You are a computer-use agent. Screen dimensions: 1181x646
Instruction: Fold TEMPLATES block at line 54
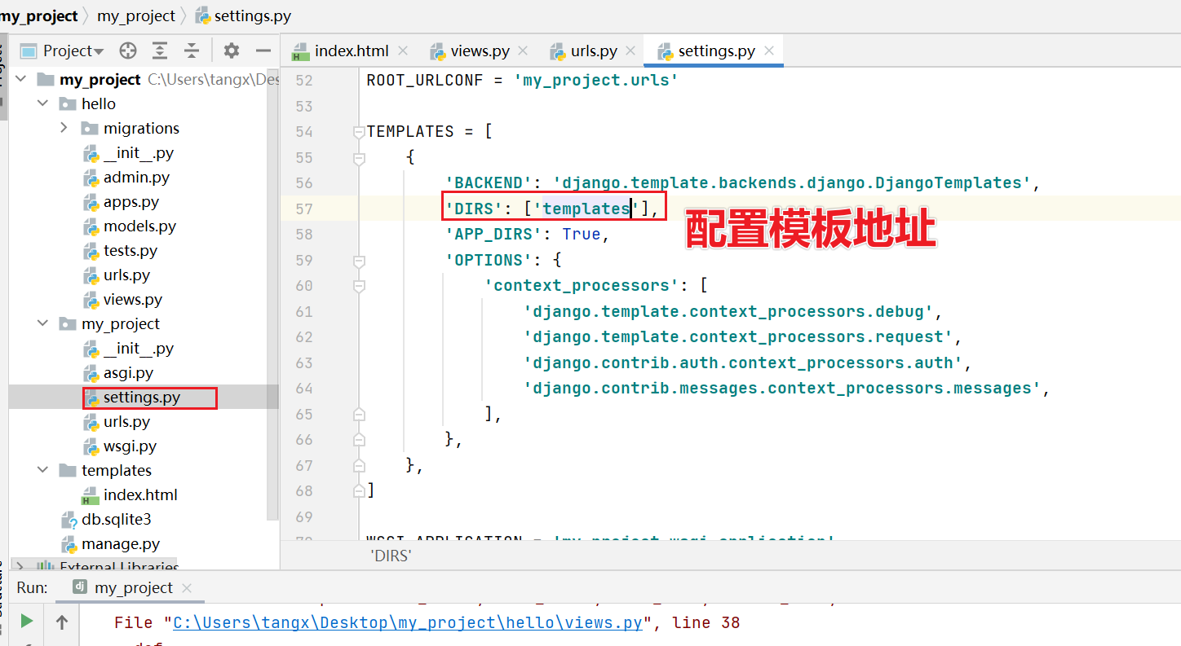(x=358, y=131)
